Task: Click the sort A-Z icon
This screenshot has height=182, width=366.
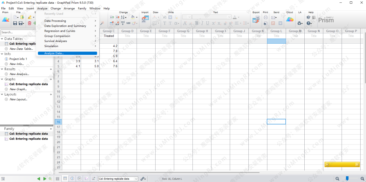Action: coord(123,17)
